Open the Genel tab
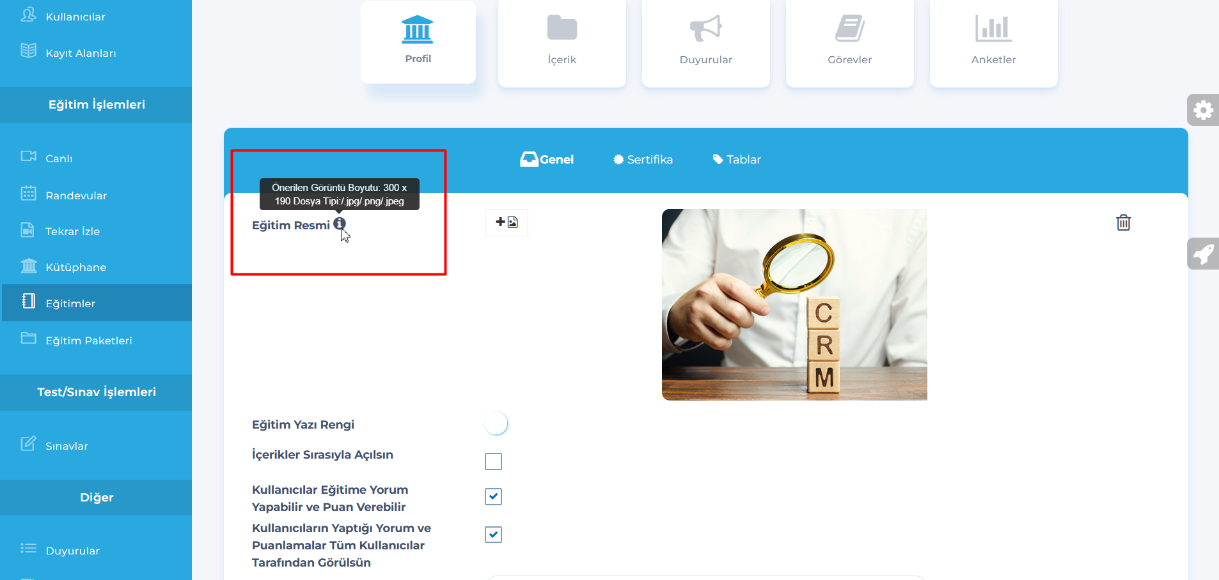Image resolution: width=1219 pixels, height=580 pixels. pyautogui.click(x=547, y=160)
